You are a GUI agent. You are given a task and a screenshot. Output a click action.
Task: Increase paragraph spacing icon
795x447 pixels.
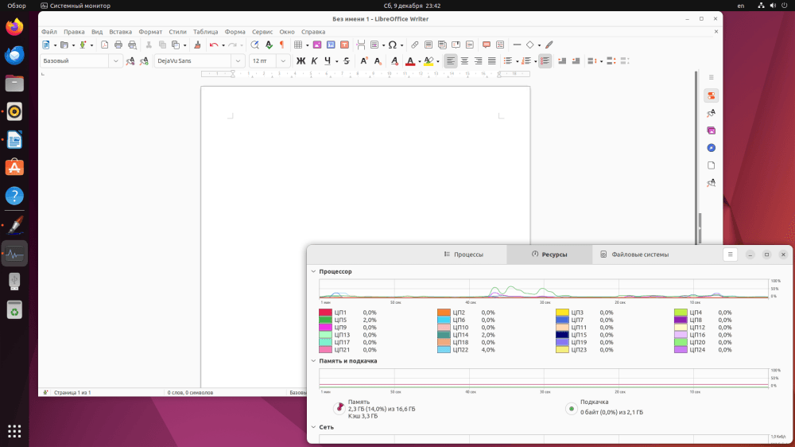point(611,61)
